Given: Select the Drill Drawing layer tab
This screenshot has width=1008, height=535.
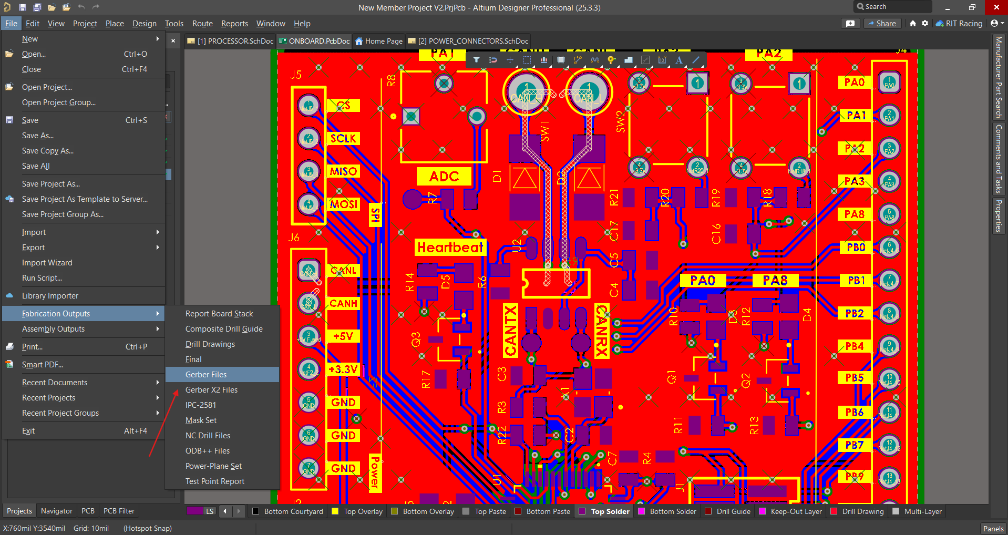Looking at the screenshot, I should 857,511.
